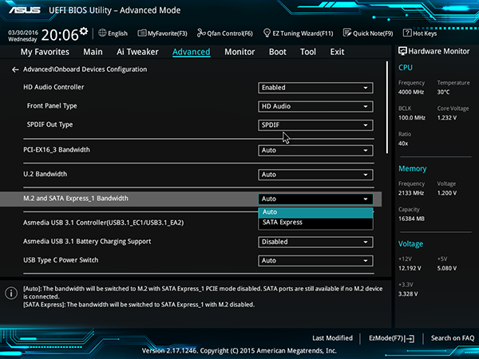Switch to the My Favorites tab
This screenshot has height=359, width=479.
point(45,52)
